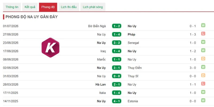Screen dimensions: 214x107
Task: Click the 2 - 1 score of Hà Lan match
Action: [117, 85]
